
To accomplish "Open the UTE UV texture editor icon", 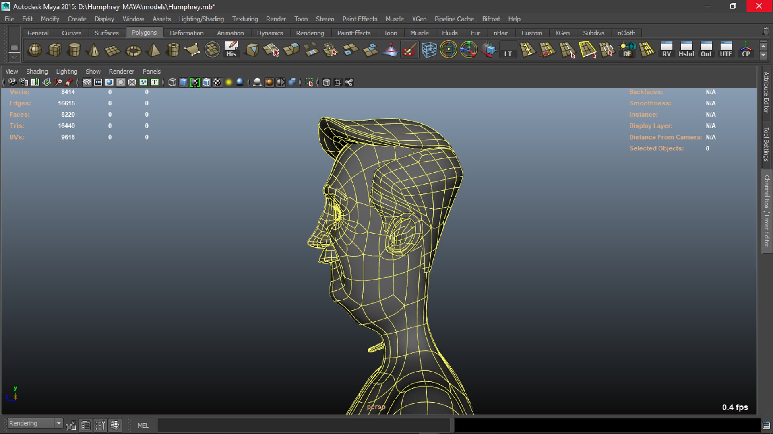I will point(726,50).
